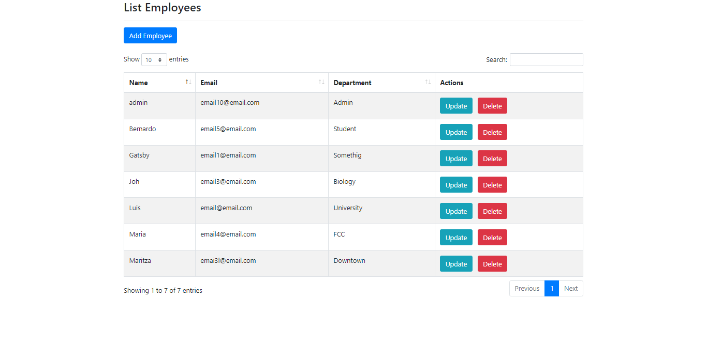
Task: Update Luis's employee record
Action: coord(456,211)
